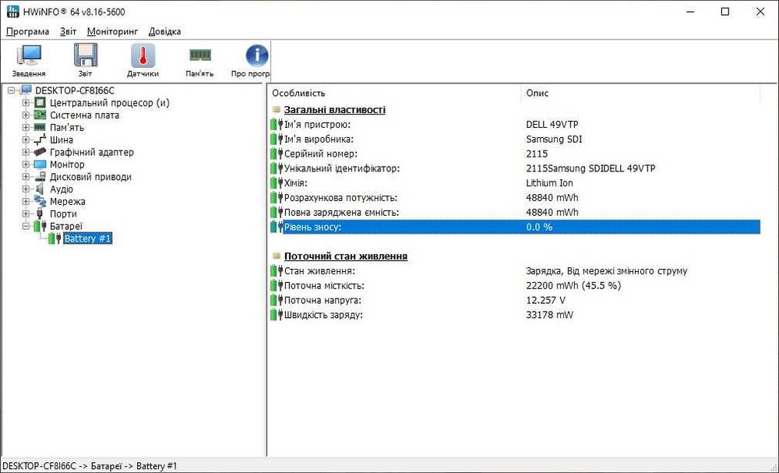Click battery icon on Ім'я пристрою row
The height and width of the screenshot is (473, 779).
point(277,125)
